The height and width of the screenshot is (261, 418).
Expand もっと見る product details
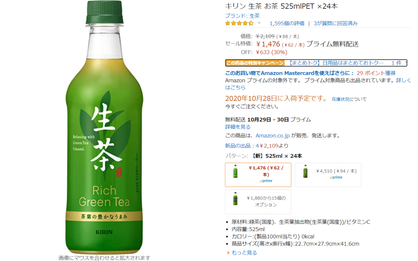pyautogui.click(x=242, y=252)
